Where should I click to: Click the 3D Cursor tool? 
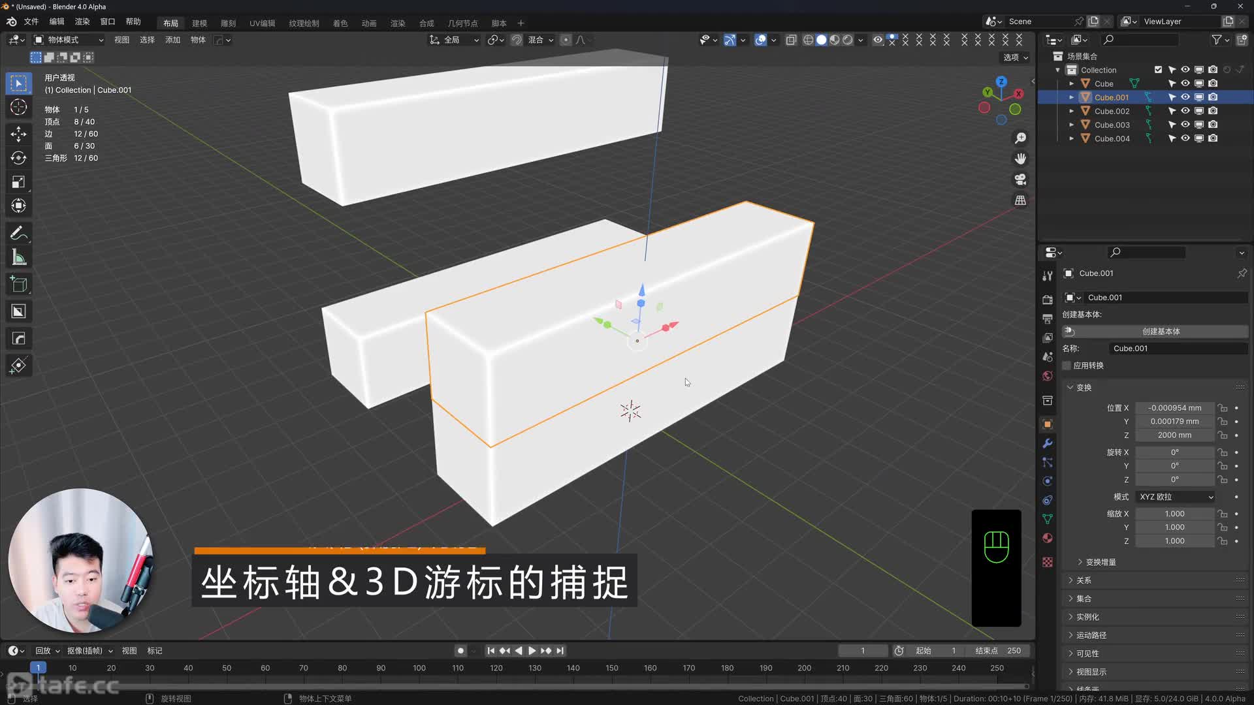point(18,107)
